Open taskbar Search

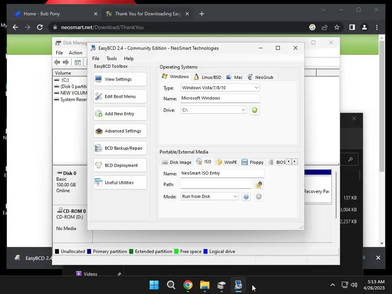pos(171,285)
